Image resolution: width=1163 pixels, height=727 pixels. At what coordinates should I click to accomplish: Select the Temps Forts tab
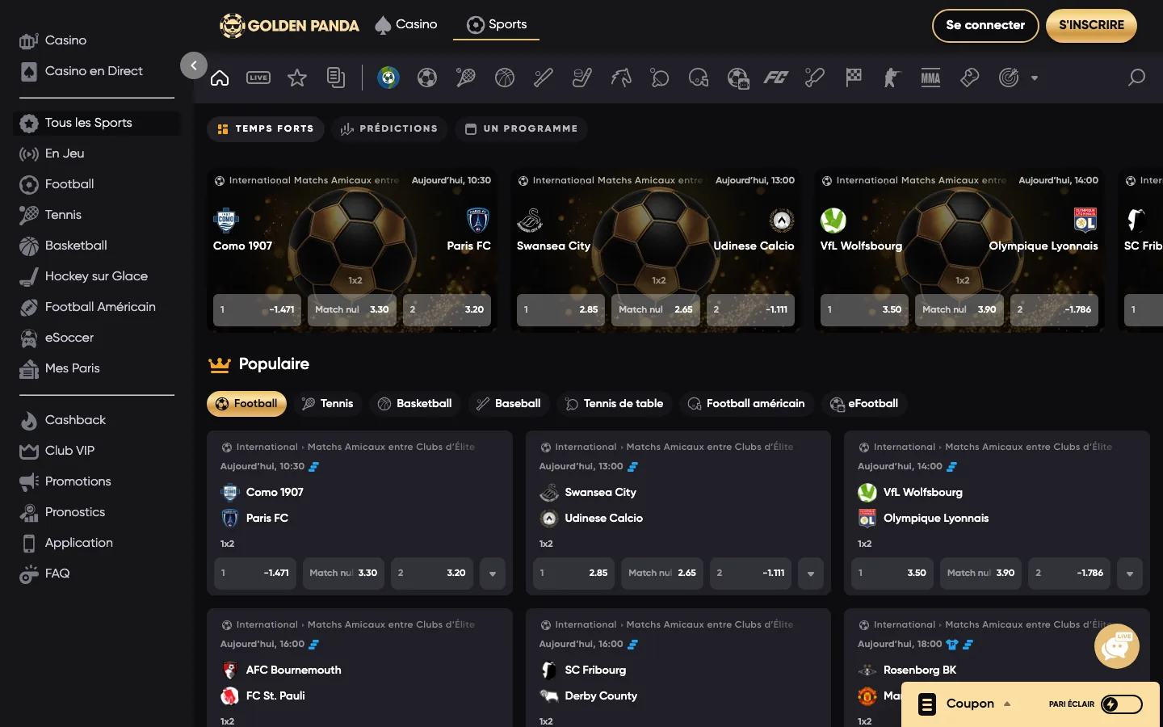[266, 128]
